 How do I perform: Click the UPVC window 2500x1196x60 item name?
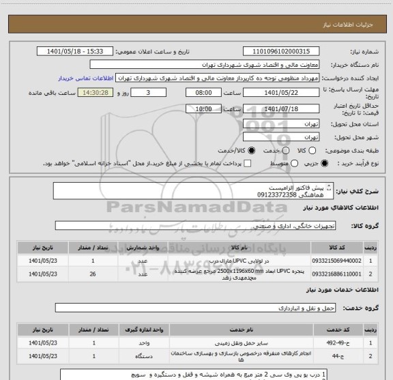point(239,274)
